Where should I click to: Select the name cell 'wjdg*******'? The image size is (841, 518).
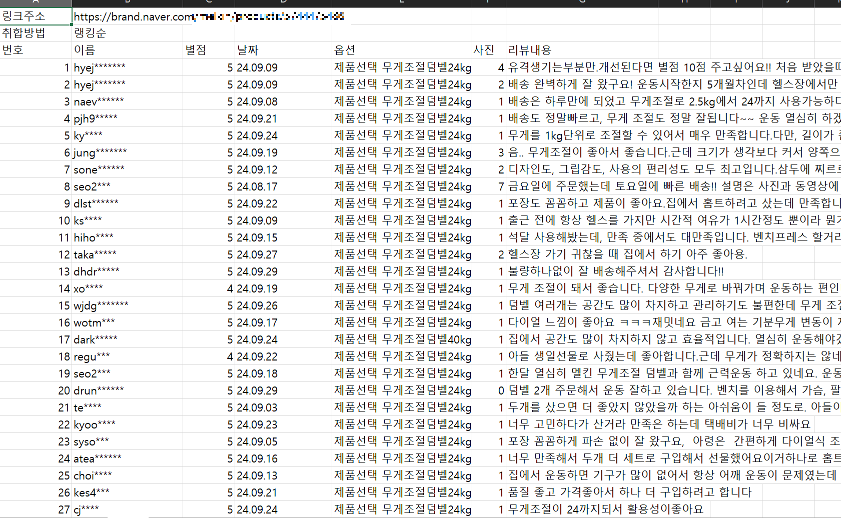(128, 305)
